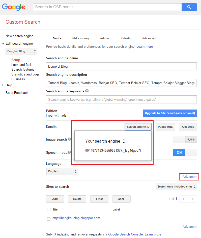Click the Label column header
The width and height of the screenshot is (201, 238).
(x=116, y=209)
